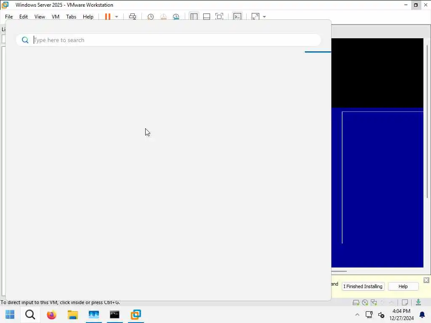
Task: Open the Help menu
Action: 88,17
